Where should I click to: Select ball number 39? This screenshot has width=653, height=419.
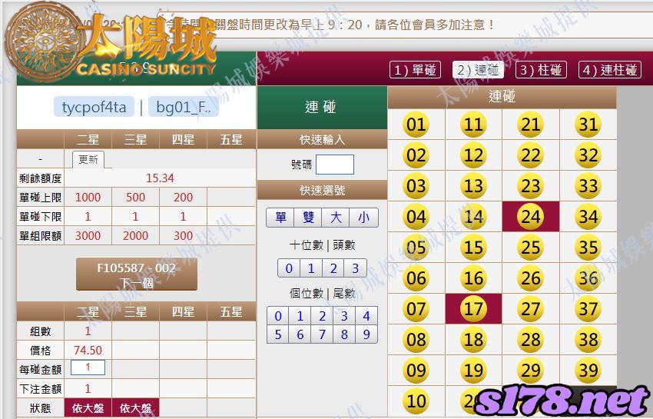coord(588,371)
